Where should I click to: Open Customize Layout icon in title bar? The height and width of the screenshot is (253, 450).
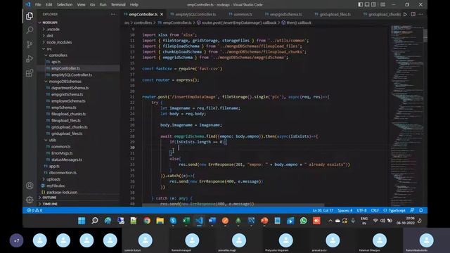click(382, 5)
